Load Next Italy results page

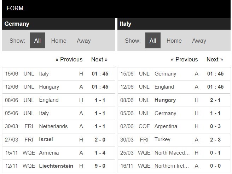(215, 59)
